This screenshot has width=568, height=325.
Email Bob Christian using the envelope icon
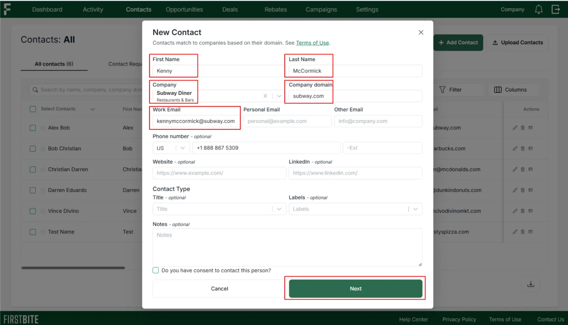(530, 149)
